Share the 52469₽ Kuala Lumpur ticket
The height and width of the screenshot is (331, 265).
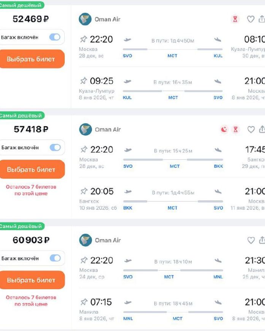click(262, 19)
